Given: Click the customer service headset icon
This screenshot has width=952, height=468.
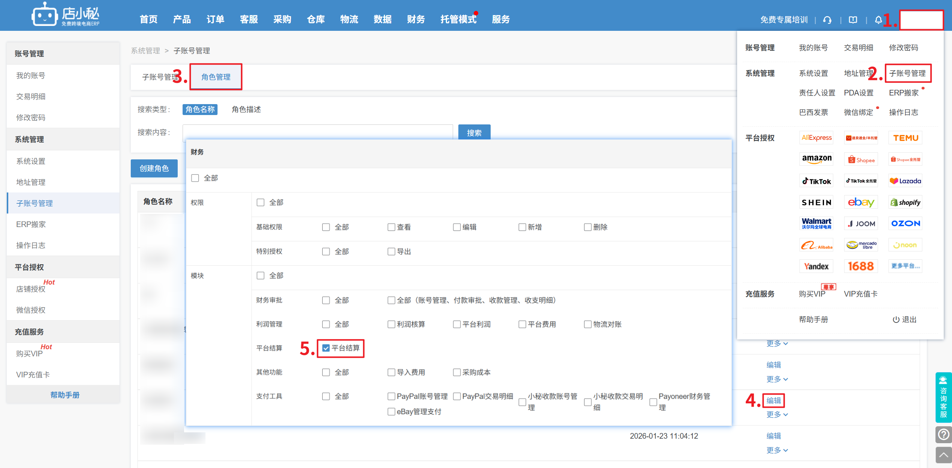Looking at the screenshot, I should [827, 20].
